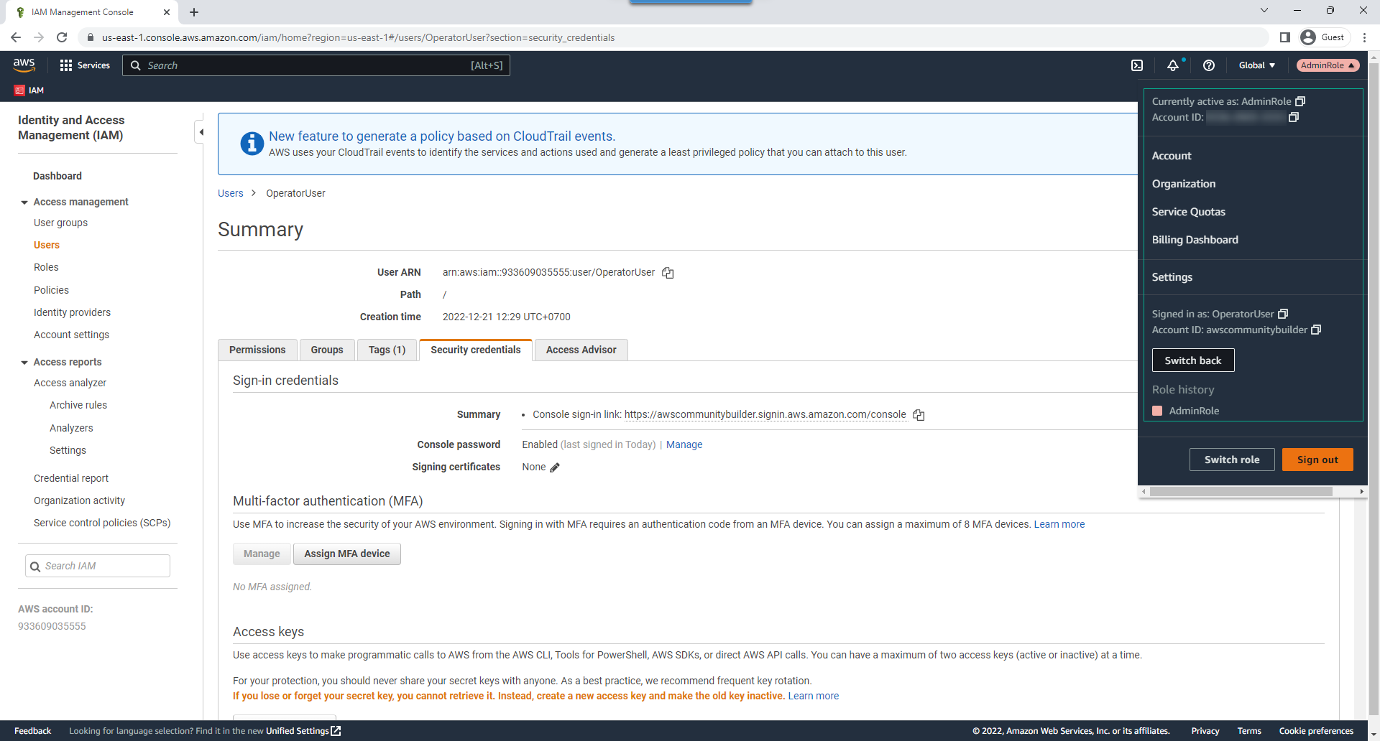Open the AWS home logo
This screenshot has height=741, width=1380.
tap(24, 65)
